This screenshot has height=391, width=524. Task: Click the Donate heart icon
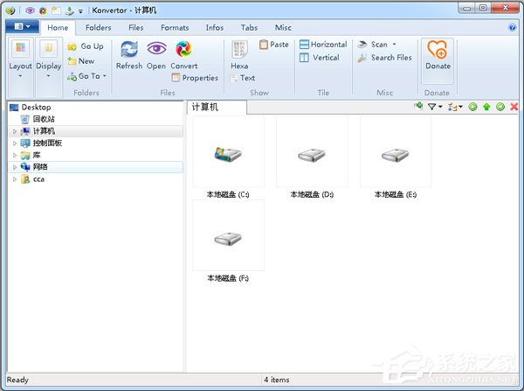click(438, 50)
